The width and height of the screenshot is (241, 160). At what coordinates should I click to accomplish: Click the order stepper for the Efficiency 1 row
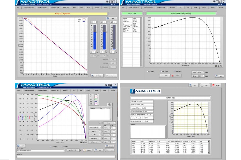[112, 142]
